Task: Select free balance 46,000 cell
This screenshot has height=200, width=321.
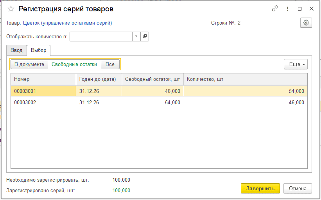Action: [152, 91]
